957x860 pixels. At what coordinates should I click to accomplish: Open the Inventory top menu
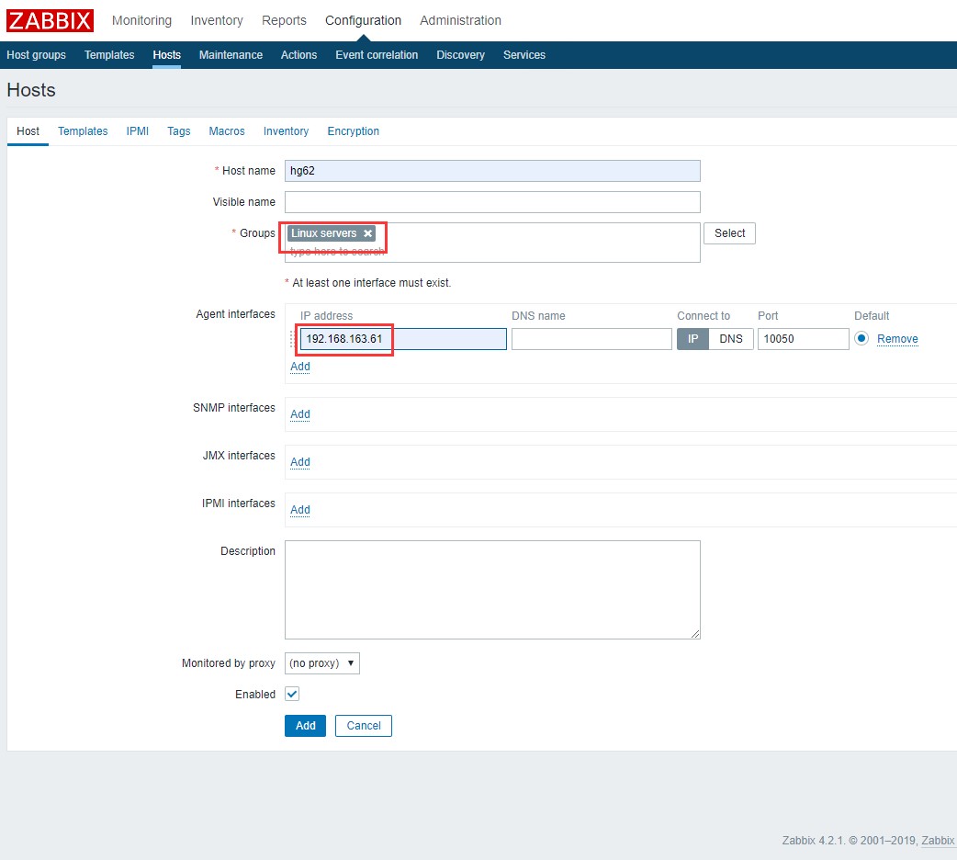tap(216, 20)
